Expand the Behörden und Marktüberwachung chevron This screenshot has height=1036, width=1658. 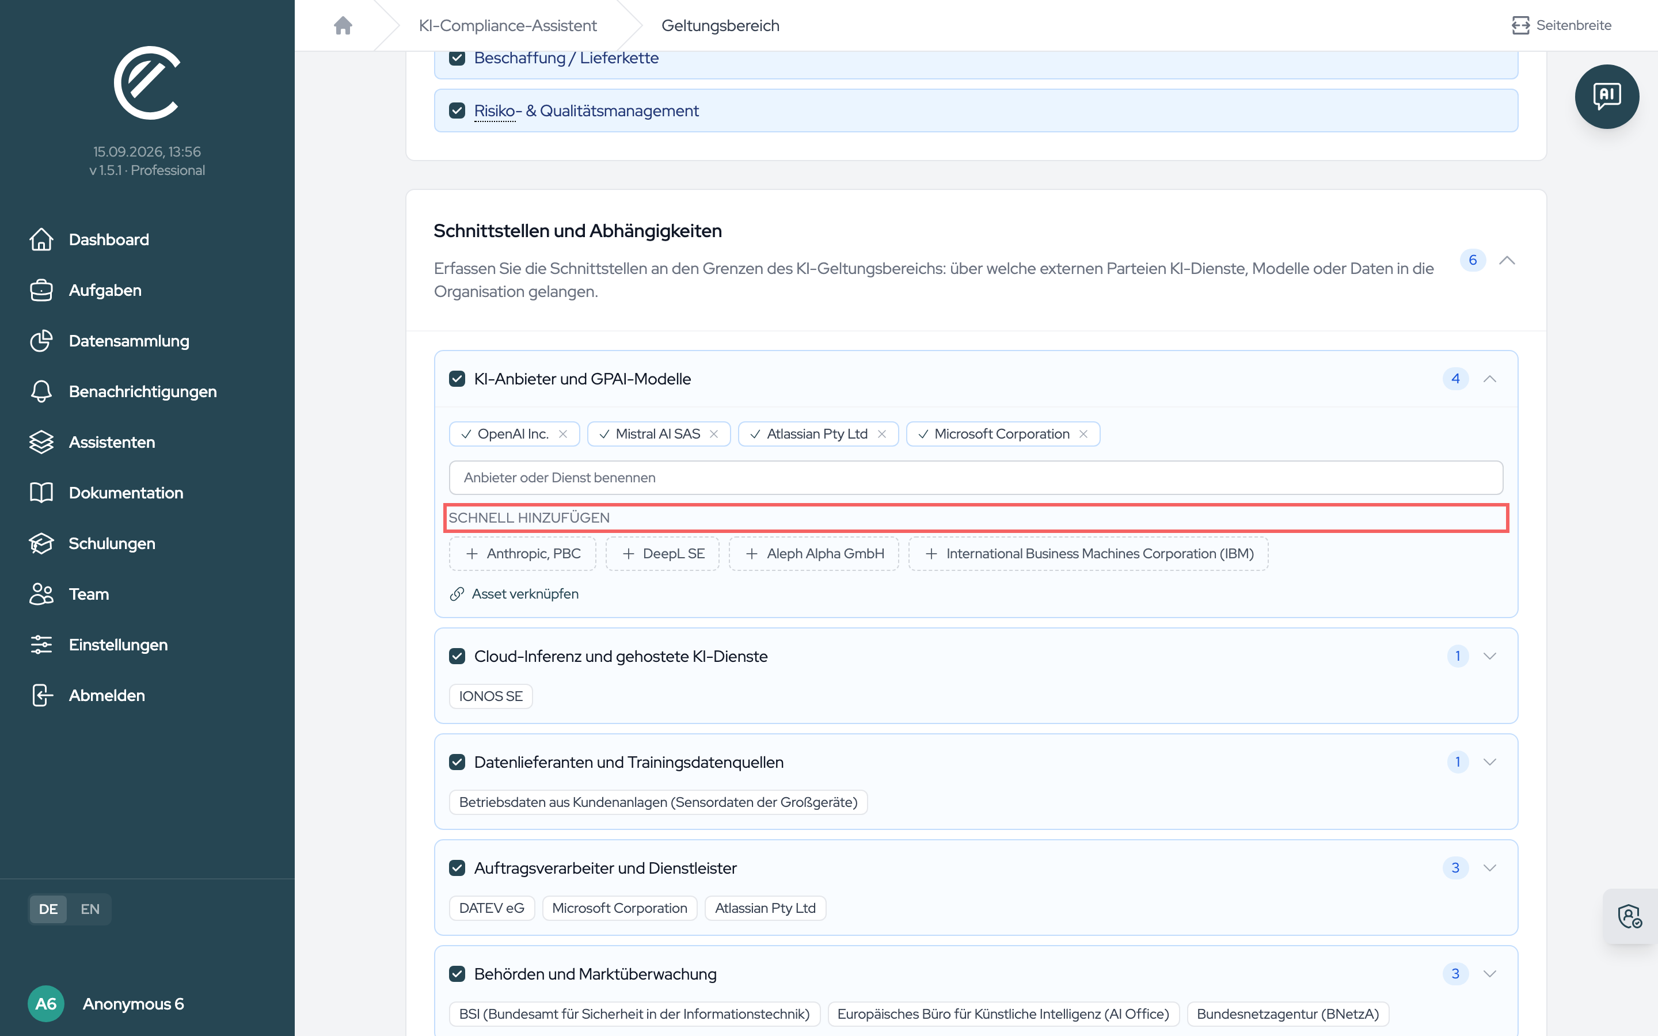click(1489, 974)
